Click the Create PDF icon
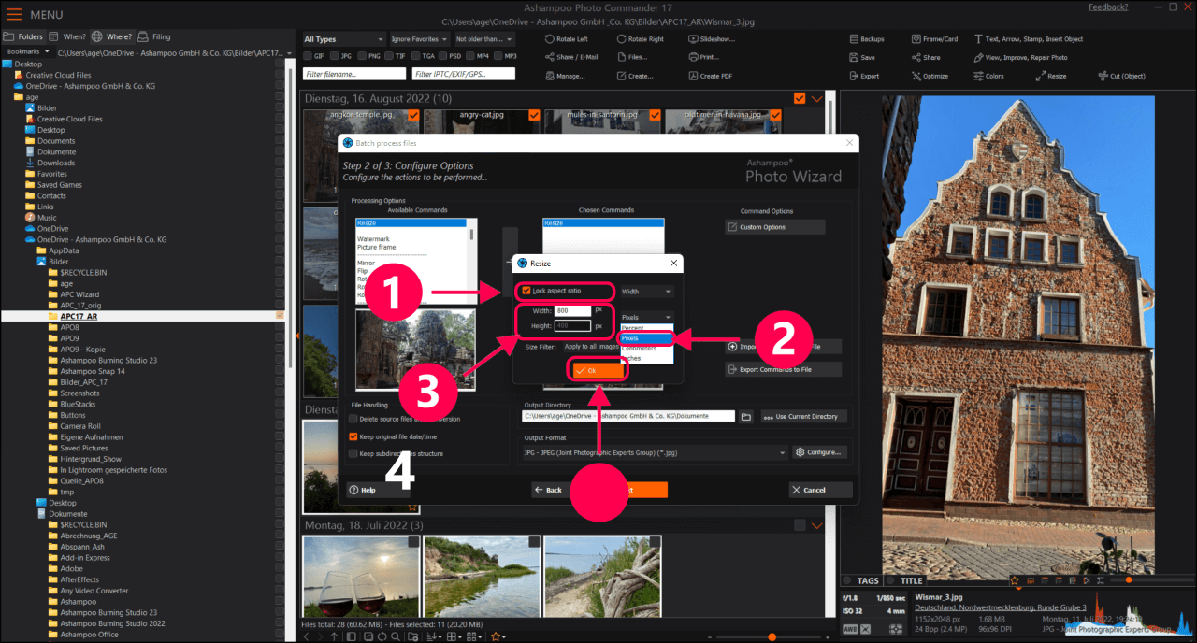The image size is (1197, 643). 693,76
